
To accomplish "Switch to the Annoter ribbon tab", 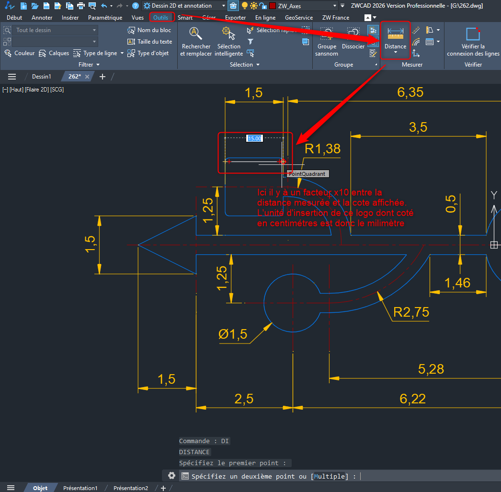I will (x=42, y=18).
